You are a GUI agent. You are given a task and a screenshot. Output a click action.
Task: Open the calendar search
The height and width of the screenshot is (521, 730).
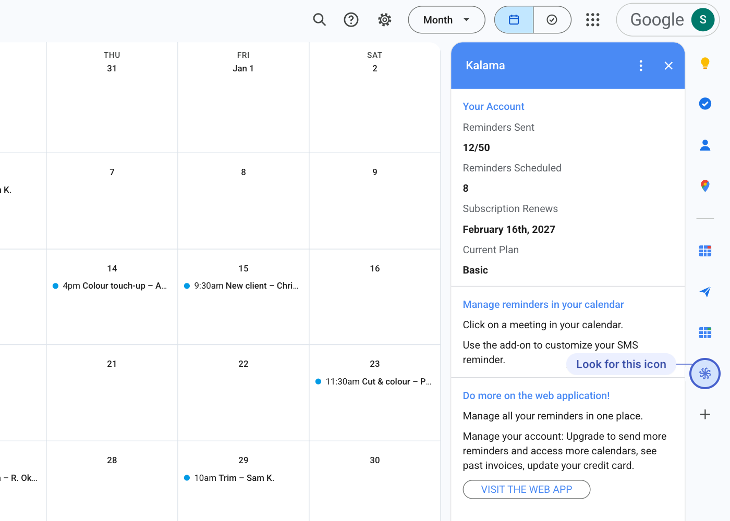point(319,20)
